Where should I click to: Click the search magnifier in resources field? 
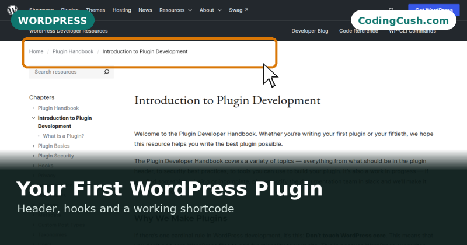(x=106, y=72)
